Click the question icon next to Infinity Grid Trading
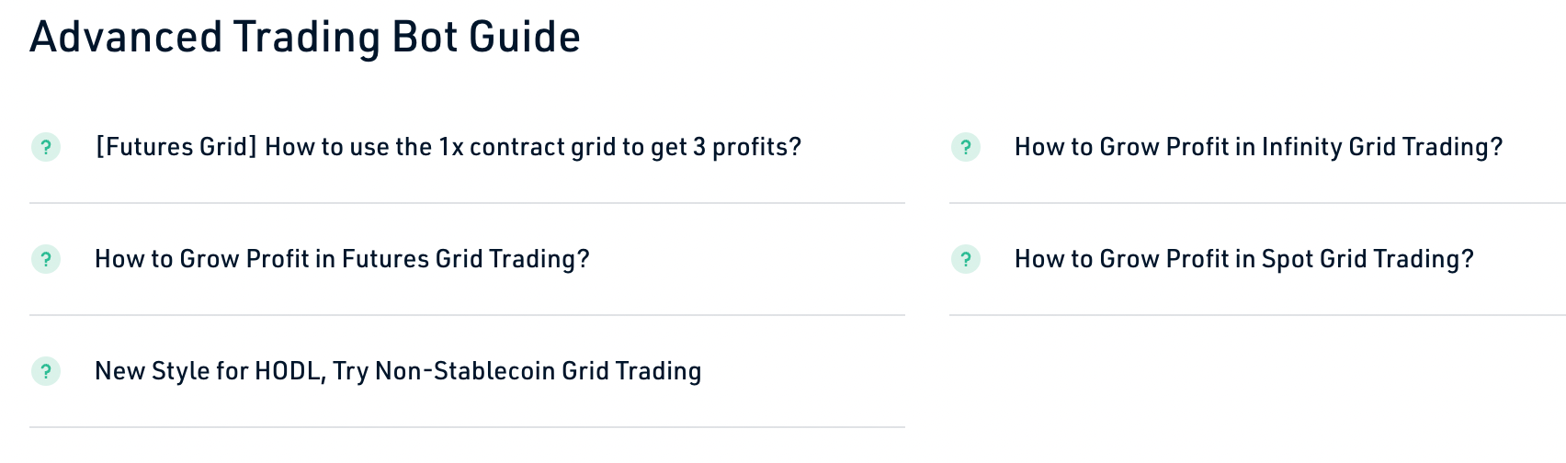1566x463 pixels. (x=966, y=147)
